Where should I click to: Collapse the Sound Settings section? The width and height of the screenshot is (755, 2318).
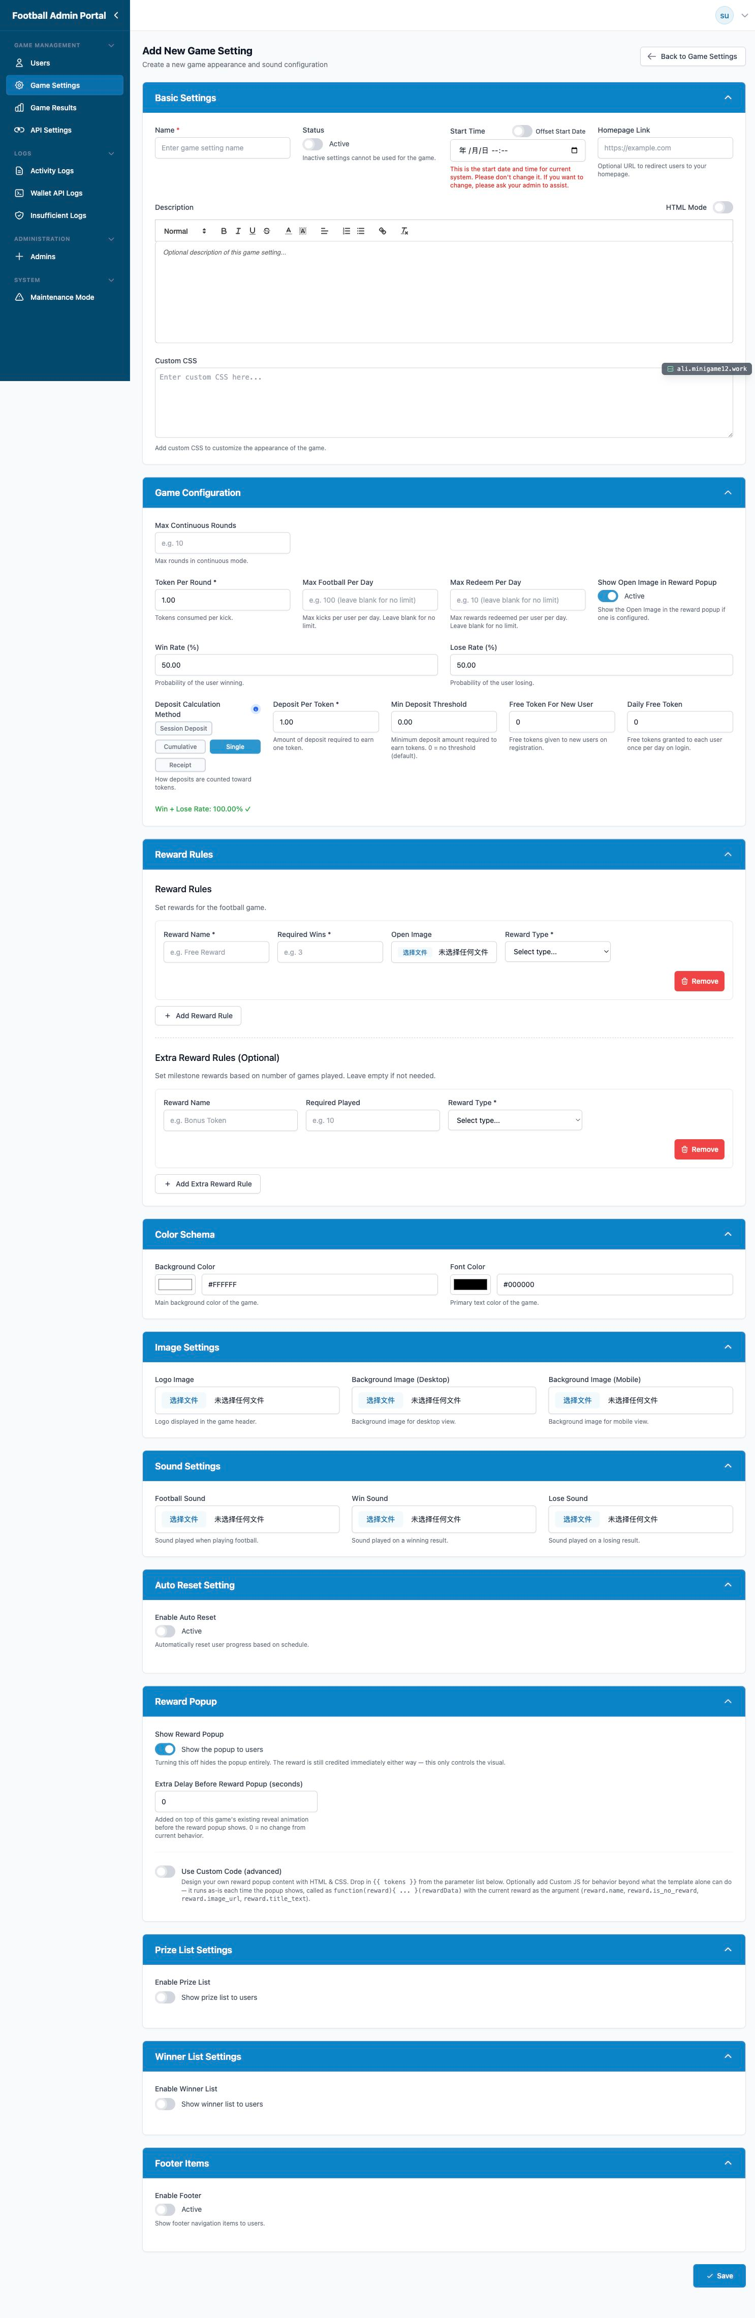(728, 1466)
